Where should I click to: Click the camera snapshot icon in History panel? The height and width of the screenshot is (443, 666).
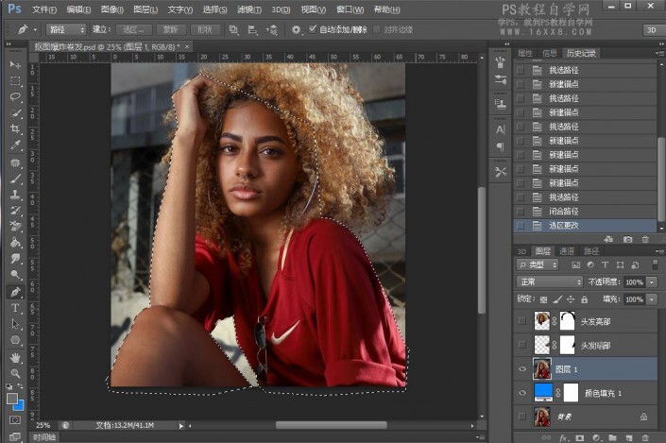click(627, 239)
